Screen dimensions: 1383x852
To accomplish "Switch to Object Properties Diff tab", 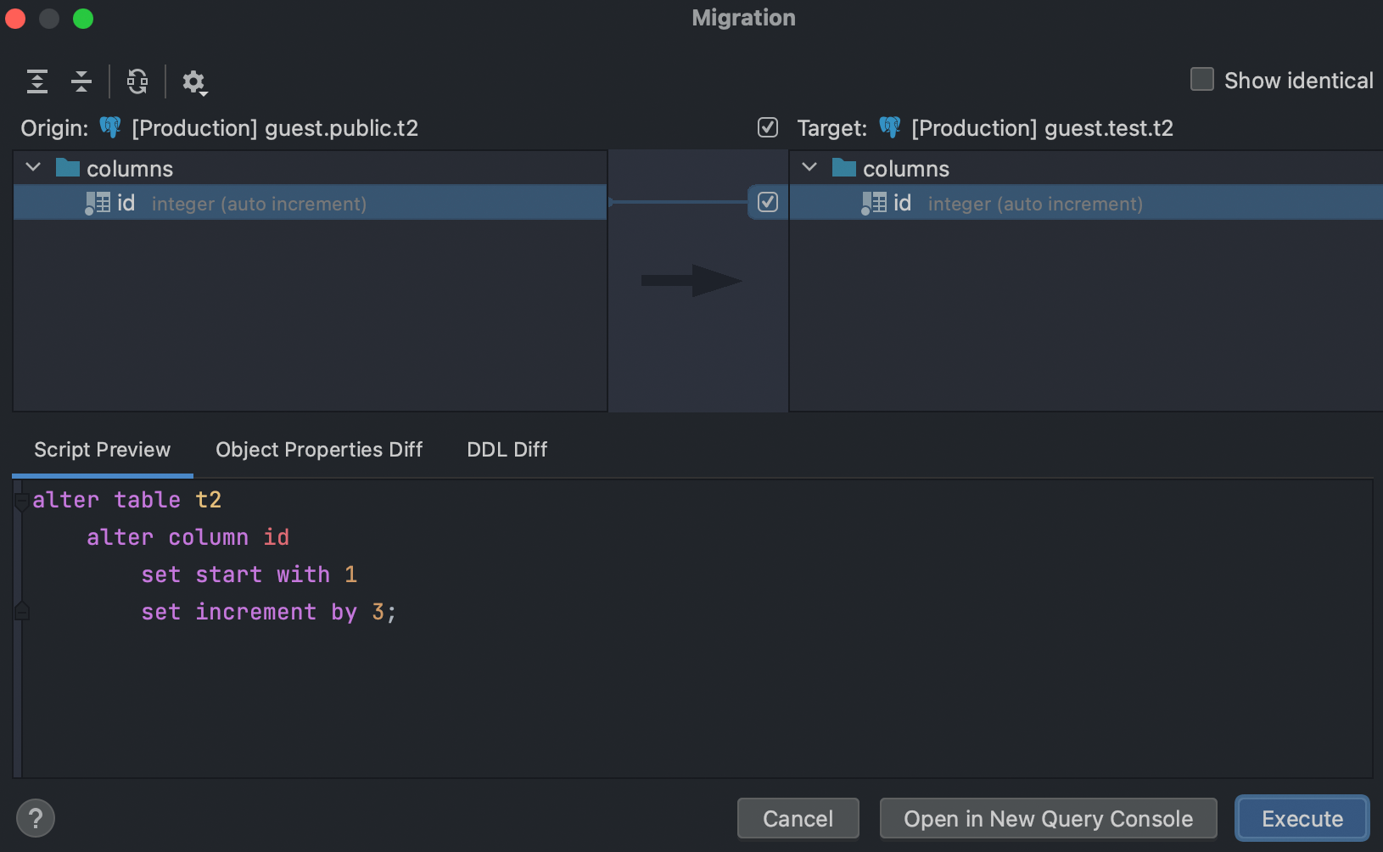I will click(x=319, y=449).
